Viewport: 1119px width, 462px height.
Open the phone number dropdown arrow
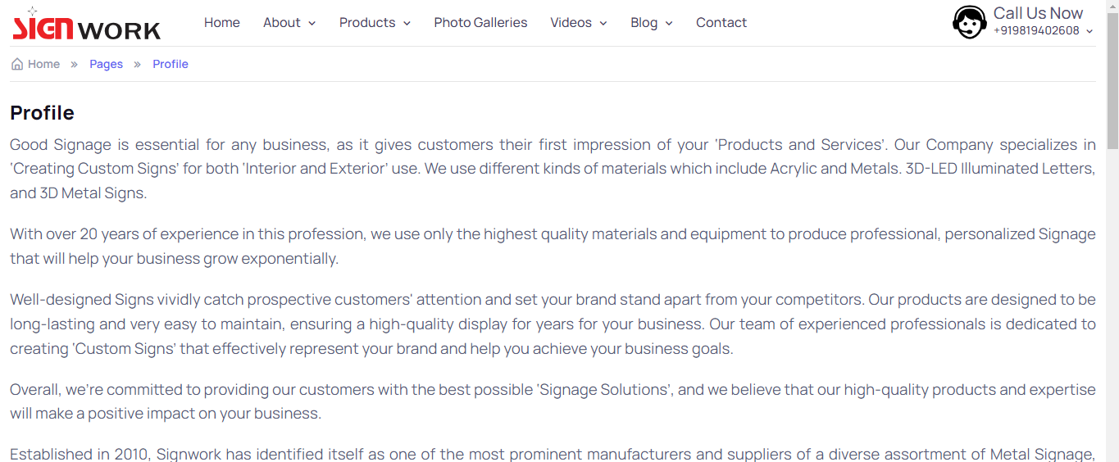coord(1089,31)
